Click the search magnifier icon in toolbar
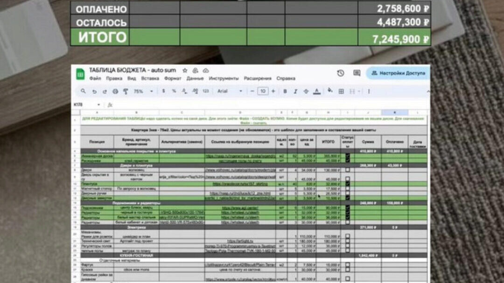This screenshot has width=504, height=283. tap(84, 91)
